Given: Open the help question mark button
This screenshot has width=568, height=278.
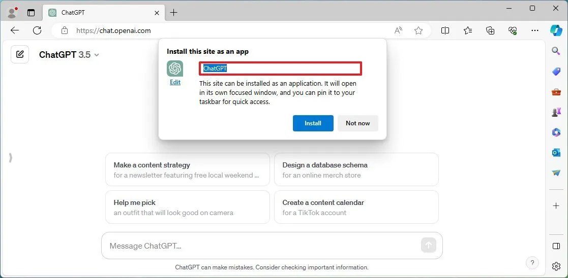Looking at the screenshot, I should click(x=532, y=263).
